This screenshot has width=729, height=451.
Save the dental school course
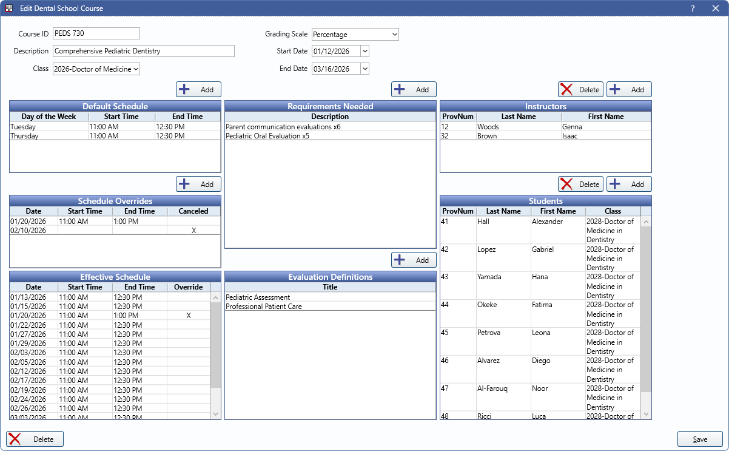tap(700, 439)
